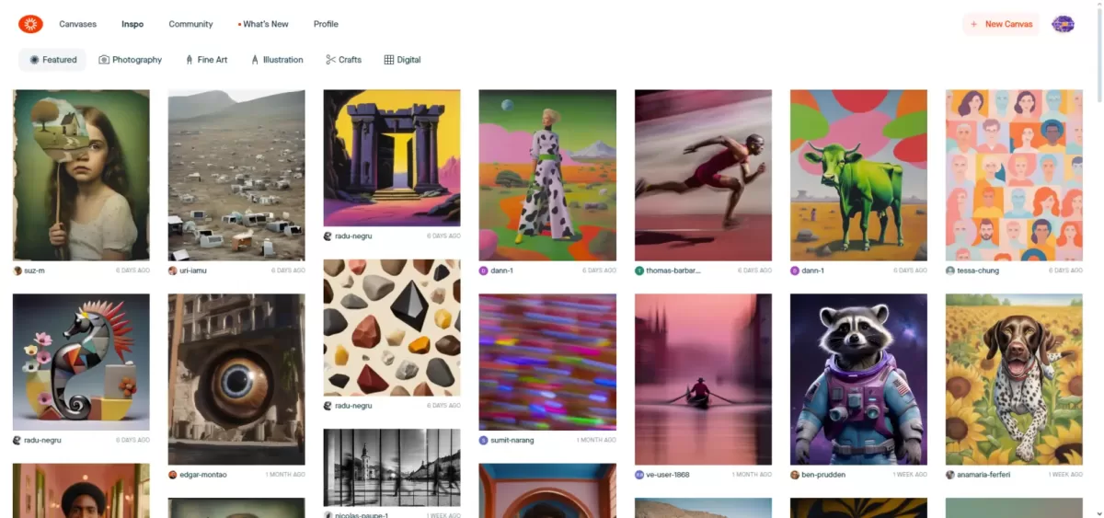Create a New Canvas
The height and width of the screenshot is (518, 1104).
click(x=1001, y=24)
